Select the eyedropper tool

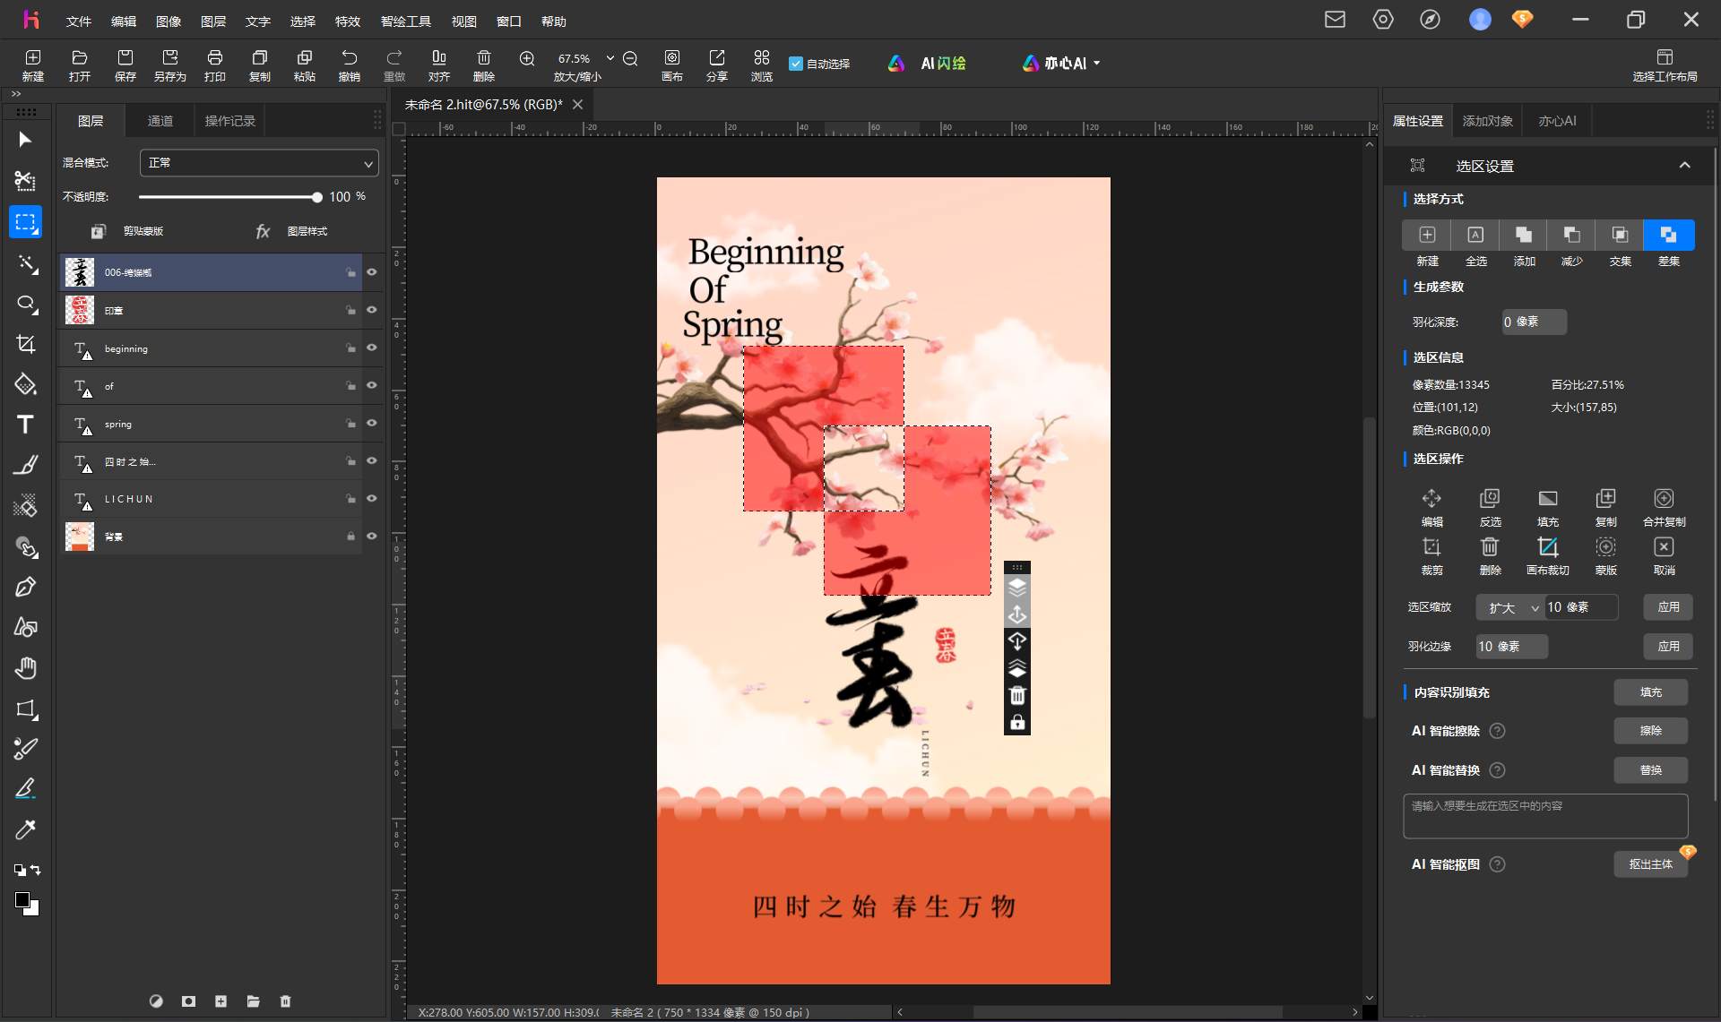[x=25, y=829]
